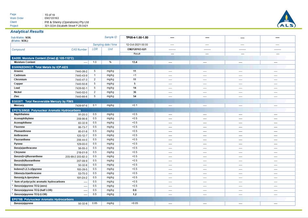Click the 'Zinc' row label
This screenshot has width=308, height=218.
[17, 97]
